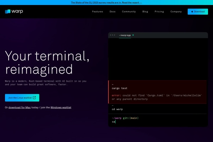
Task: Click the red error output block
Action: point(158,92)
